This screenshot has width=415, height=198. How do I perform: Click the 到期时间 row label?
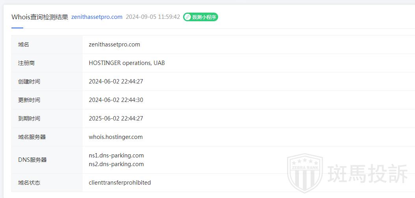point(29,118)
